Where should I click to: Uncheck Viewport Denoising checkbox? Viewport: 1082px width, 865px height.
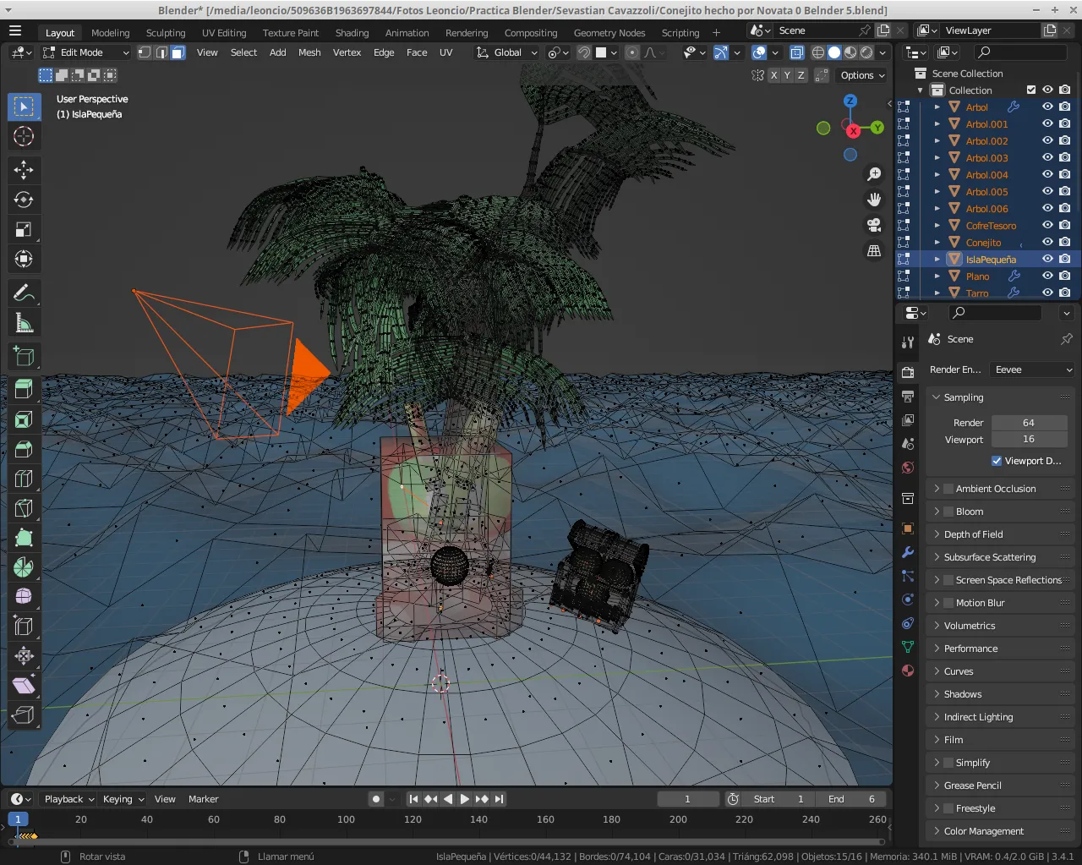[997, 461]
